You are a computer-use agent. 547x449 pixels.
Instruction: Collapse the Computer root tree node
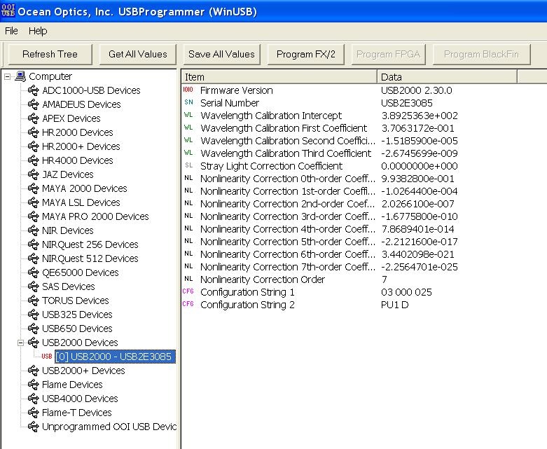coord(7,76)
